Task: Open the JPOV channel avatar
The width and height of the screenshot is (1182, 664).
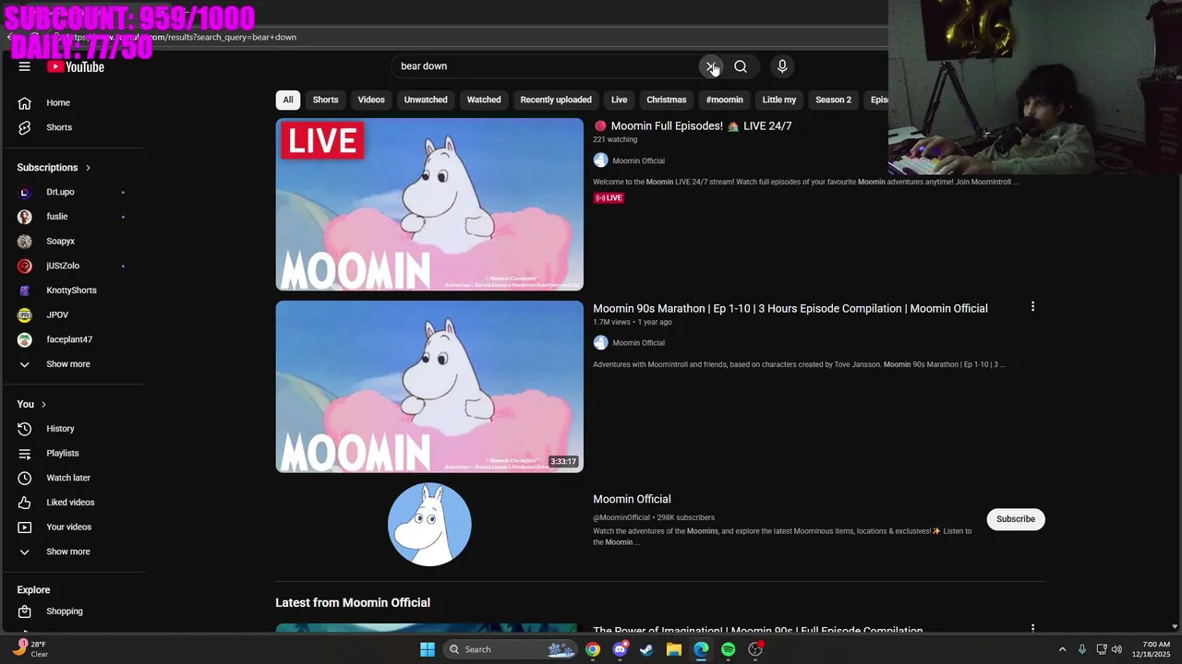Action: pyautogui.click(x=25, y=314)
